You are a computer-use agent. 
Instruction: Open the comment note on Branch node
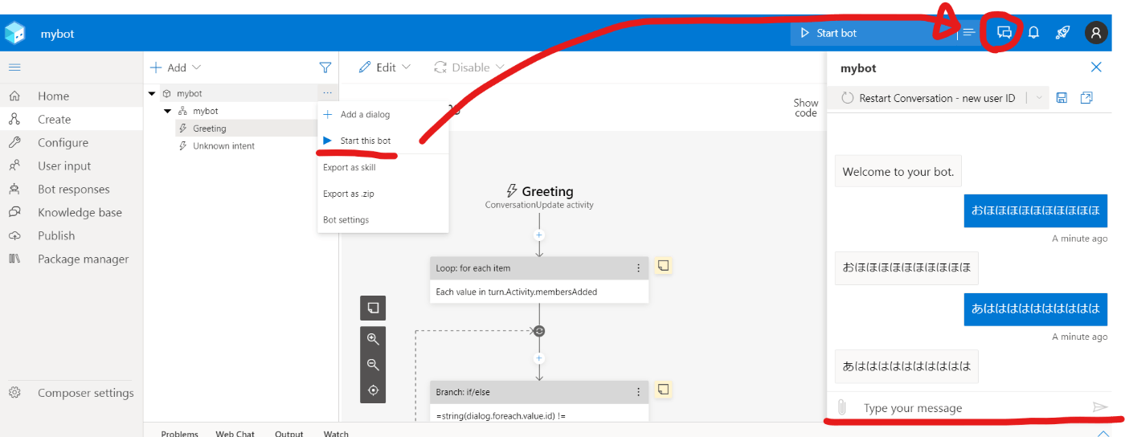(x=664, y=390)
